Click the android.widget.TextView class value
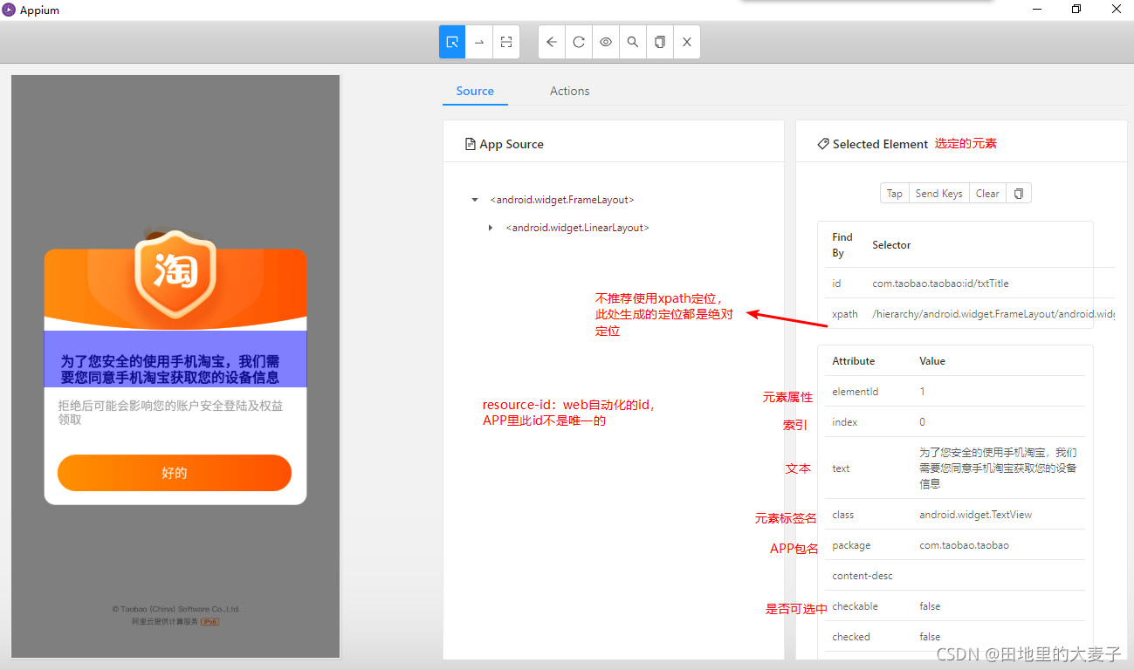Screen dimensions: 1134x670 point(975,515)
